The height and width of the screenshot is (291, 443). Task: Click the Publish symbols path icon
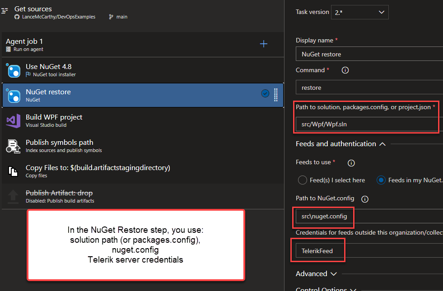coord(13,146)
